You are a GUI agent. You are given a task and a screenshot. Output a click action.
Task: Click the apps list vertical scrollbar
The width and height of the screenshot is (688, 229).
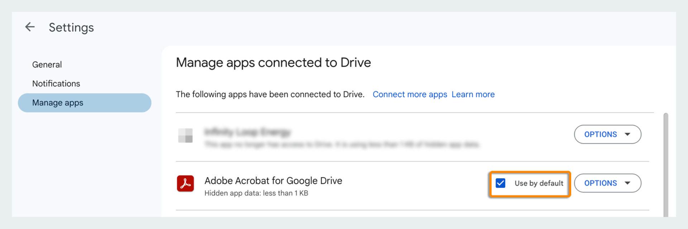point(666,165)
